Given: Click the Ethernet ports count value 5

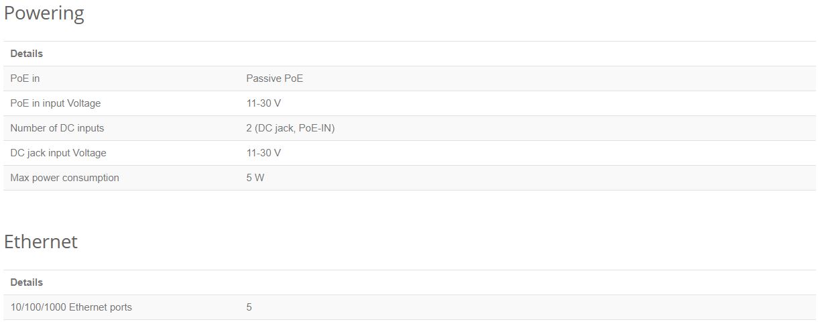Looking at the screenshot, I should (x=249, y=307).
